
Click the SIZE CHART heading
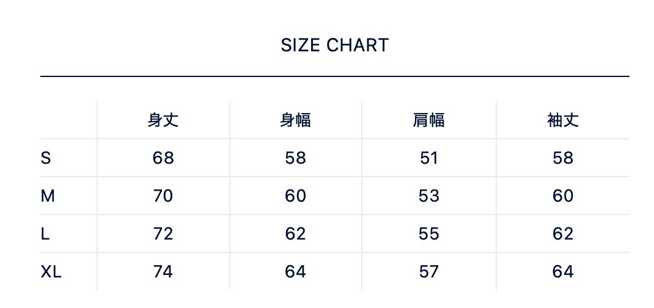334,45
